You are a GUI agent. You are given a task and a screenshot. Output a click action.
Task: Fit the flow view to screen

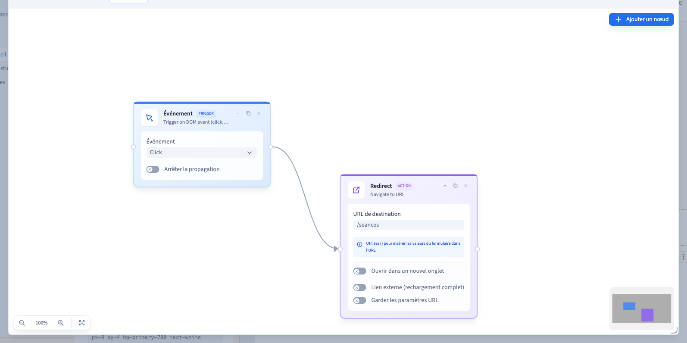pos(82,323)
